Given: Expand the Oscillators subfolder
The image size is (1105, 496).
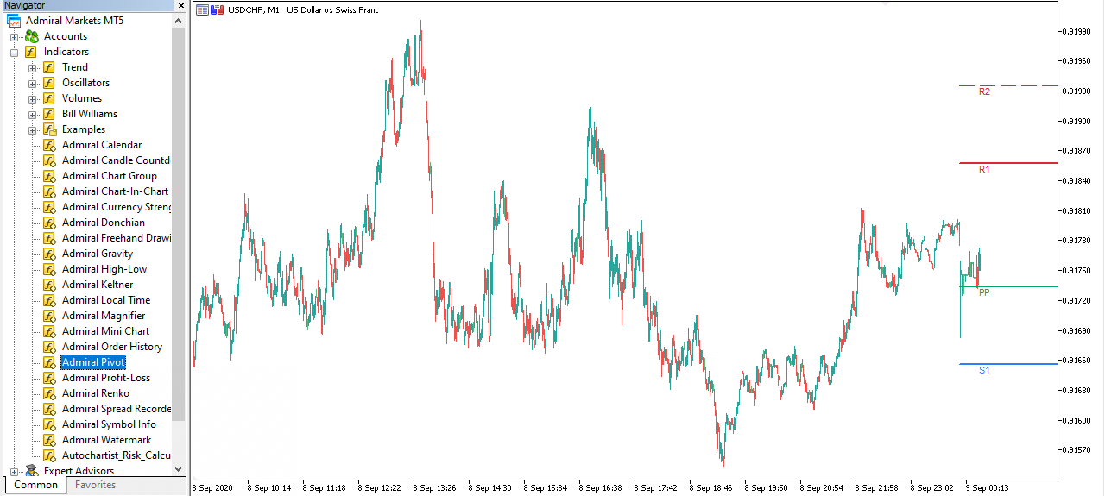Looking at the screenshot, I should (33, 83).
